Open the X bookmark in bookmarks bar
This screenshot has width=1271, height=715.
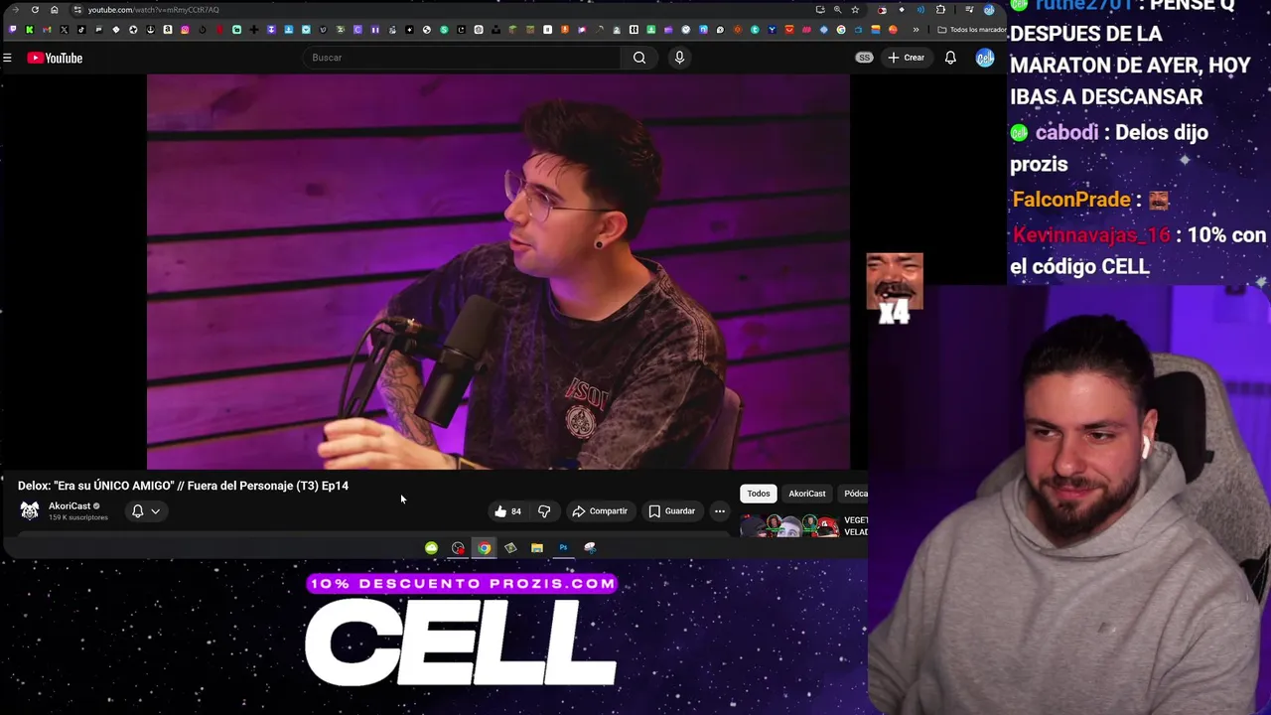[64, 30]
